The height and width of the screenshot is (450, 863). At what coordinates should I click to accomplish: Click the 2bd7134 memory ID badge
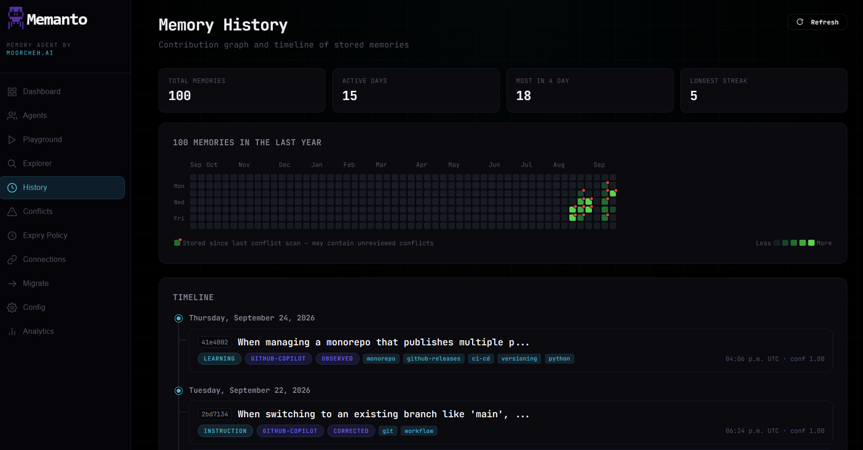coord(215,414)
